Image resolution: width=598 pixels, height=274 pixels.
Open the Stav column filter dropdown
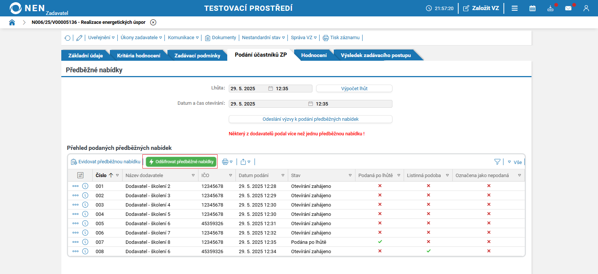[350, 175]
